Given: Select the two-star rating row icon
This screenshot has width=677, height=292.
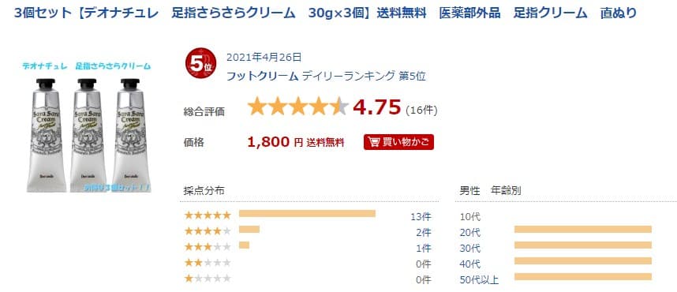Looking at the screenshot, I should [208, 262].
